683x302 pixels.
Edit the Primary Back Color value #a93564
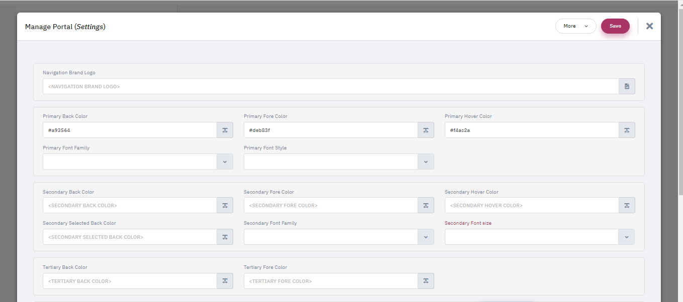coord(130,130)
